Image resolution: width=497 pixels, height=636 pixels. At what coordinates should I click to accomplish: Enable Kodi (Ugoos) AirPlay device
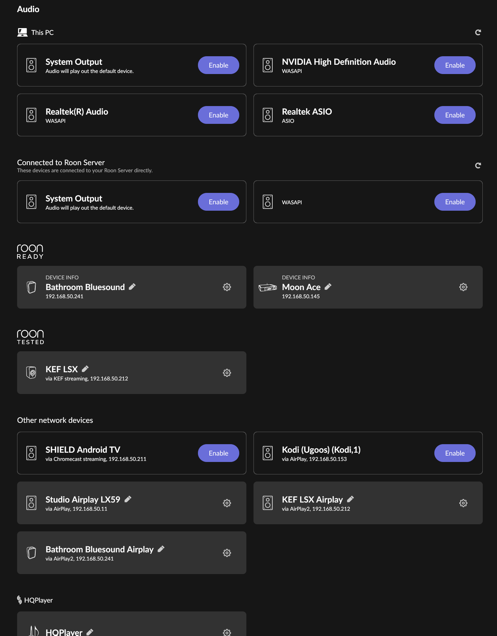pyautogui.click(x=455, y=453)
